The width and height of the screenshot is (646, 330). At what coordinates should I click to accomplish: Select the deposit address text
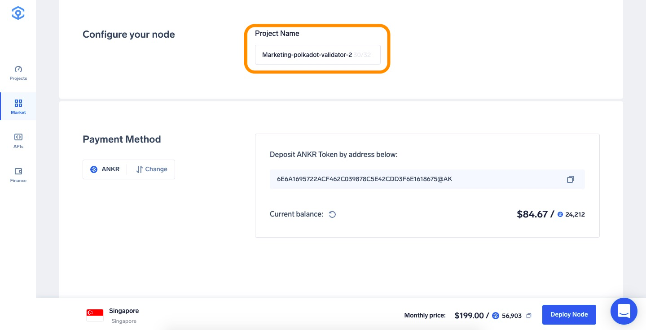click(x=364, y=179)
